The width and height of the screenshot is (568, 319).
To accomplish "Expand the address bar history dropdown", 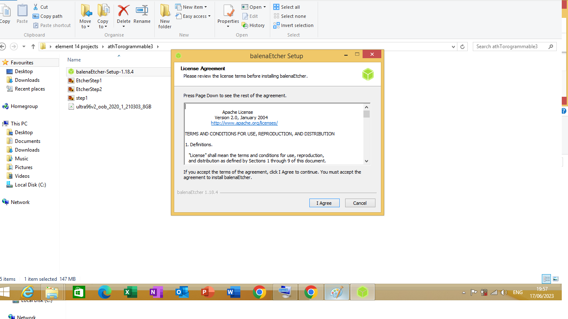I will 454,47.
